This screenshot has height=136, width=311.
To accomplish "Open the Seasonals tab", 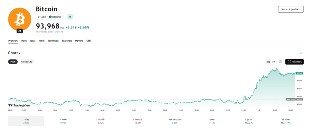I will (67, 41).
